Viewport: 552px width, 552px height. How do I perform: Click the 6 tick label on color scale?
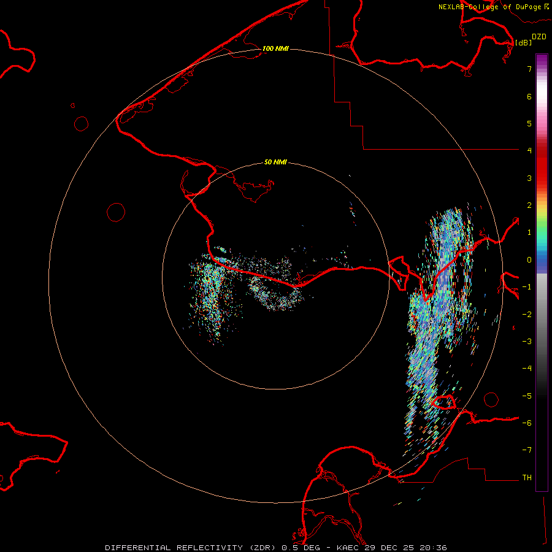(x=529, y=96)
